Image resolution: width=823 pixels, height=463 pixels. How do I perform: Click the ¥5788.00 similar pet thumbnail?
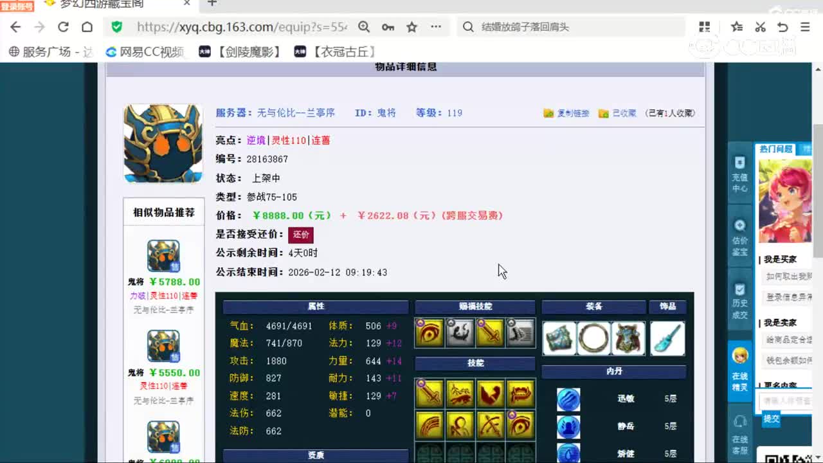tap(163, 256)
